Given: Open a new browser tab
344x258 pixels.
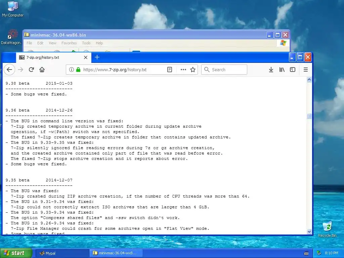Looking at the screenshot, I should [97, 57].
